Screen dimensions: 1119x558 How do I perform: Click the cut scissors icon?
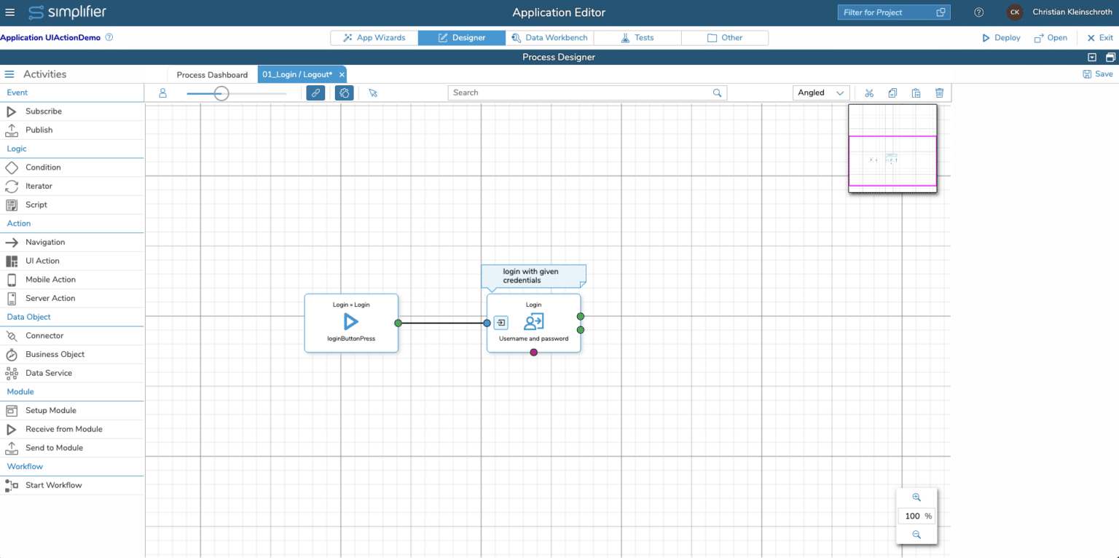[x=869, y=93]
